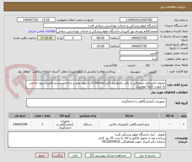Click the 'تاریخ نیاز' column header
The image size is (192, 162).
(x=20, y=116)
